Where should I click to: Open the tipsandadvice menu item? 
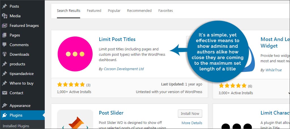coord(22,74)
